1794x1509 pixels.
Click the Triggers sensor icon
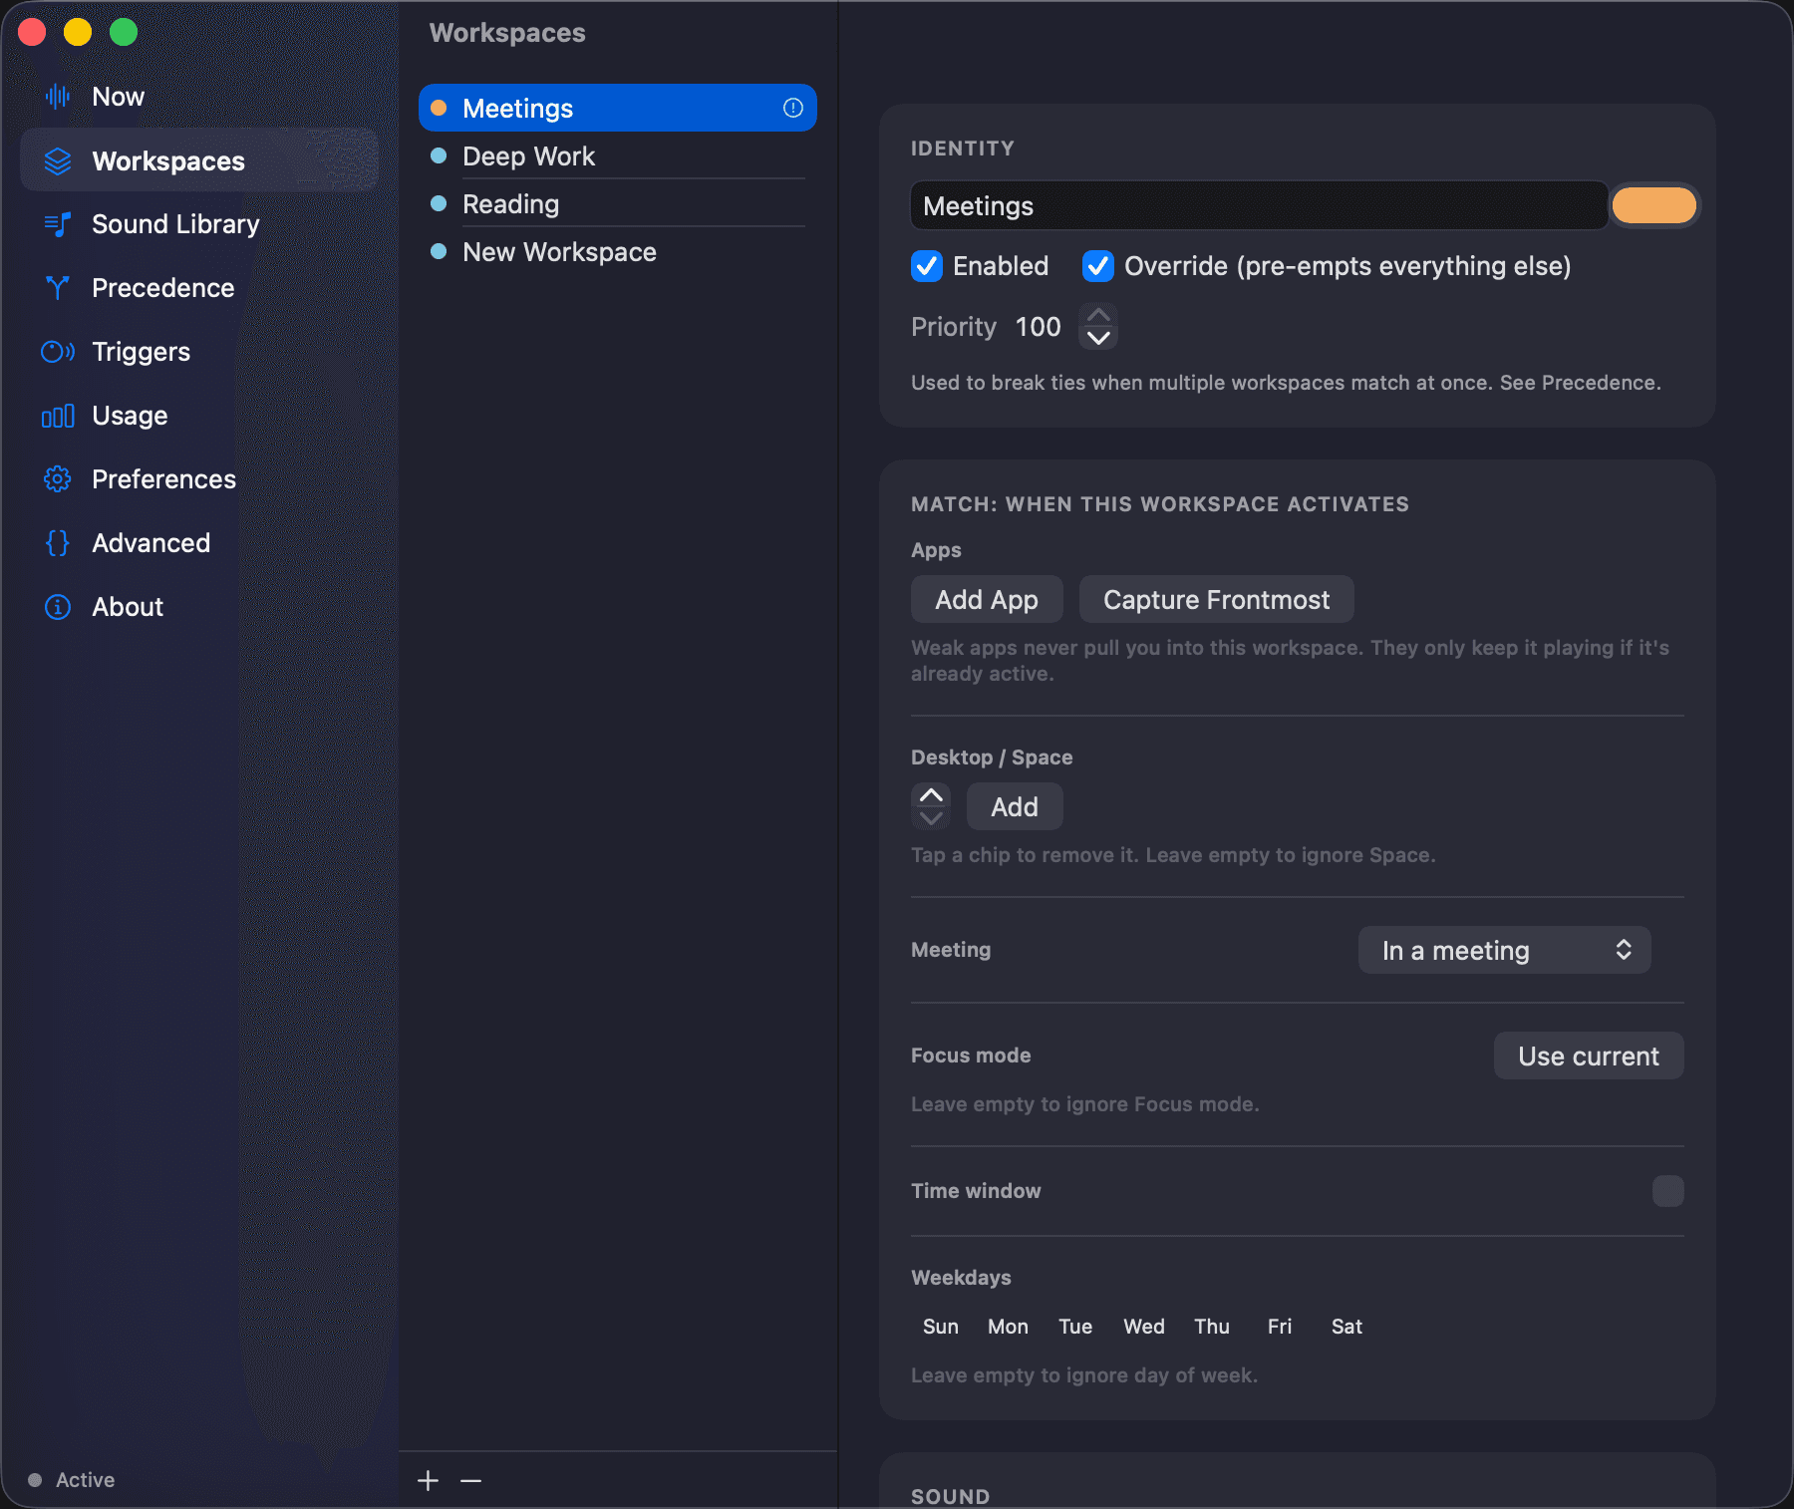click(58, 352)
